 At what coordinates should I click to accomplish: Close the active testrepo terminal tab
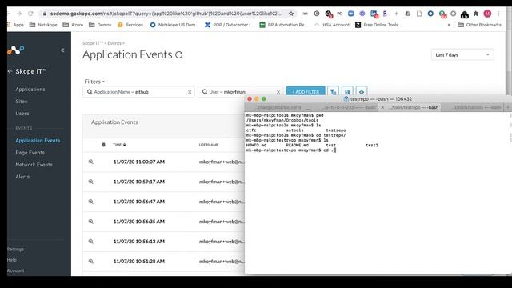pyautogui.click(x=382, y=107)
